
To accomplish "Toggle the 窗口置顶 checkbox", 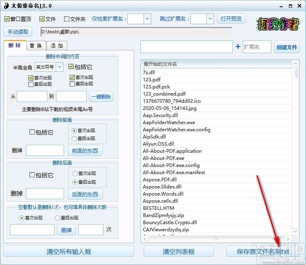I will (x=7, y=19).
